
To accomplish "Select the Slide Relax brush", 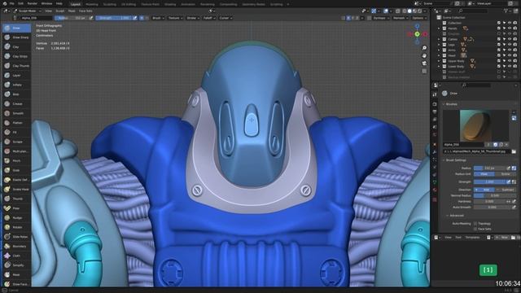I will pos(16,237).
